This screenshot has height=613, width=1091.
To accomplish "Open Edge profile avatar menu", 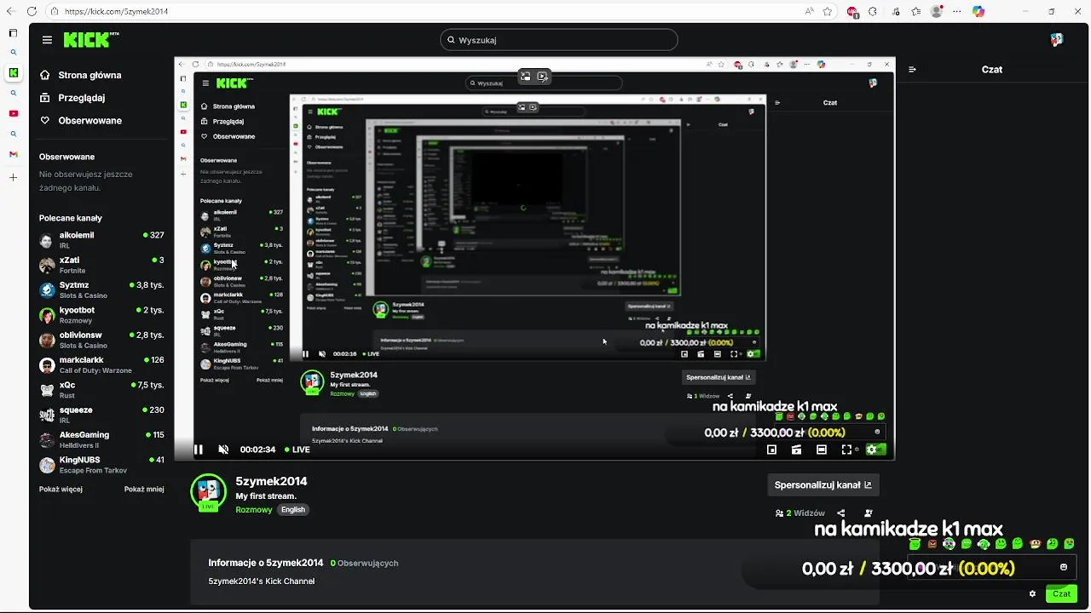I will click(x=937, y=12).
